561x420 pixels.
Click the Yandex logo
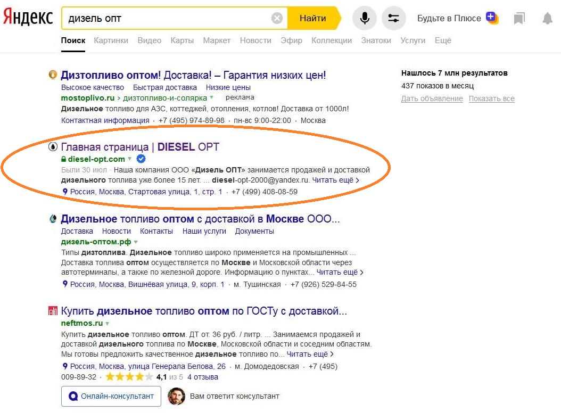coord(28,18)
